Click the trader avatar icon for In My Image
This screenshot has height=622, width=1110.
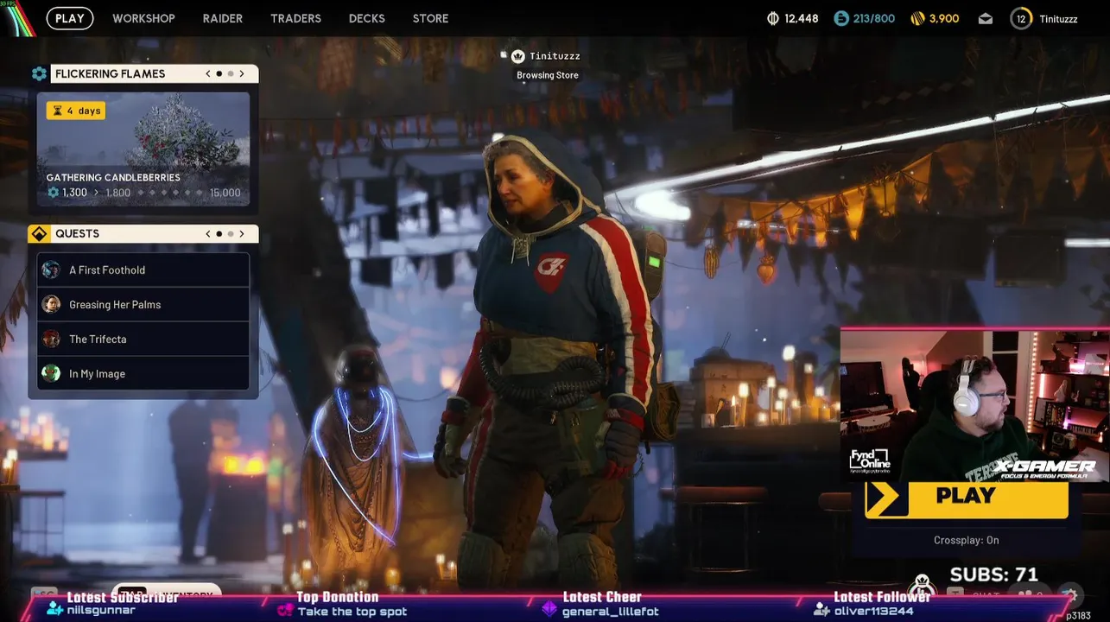[52, 373]
